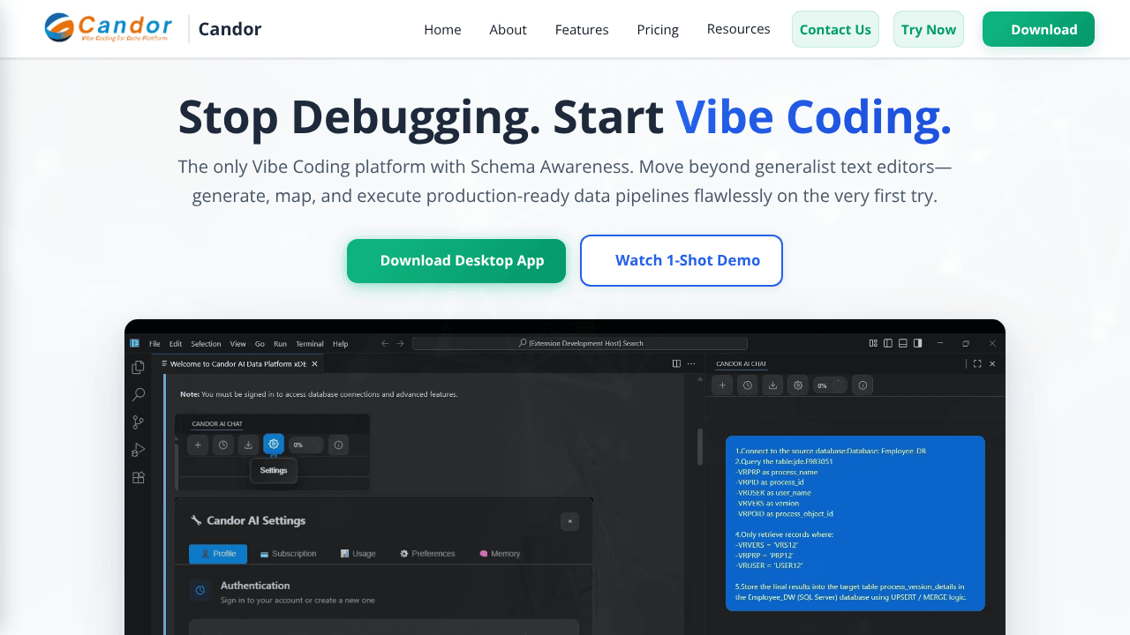
Task: Open the Selection menu in the editor
Action: [206, 344]
